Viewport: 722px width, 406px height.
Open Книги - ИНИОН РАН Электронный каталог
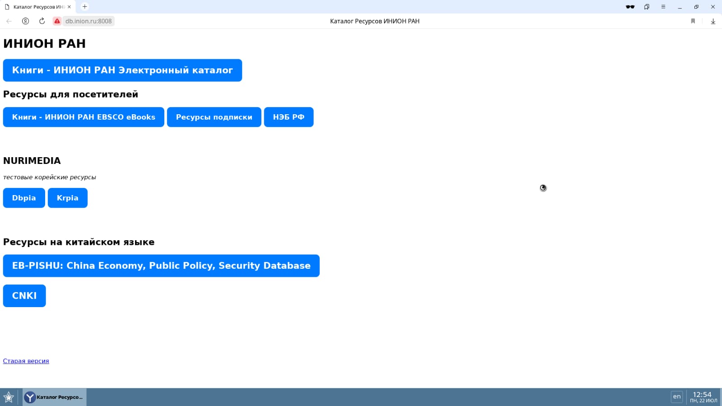click(x=122, y=70)
